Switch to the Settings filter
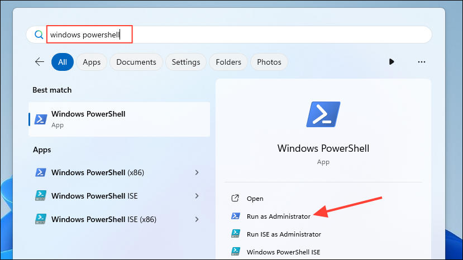The image size is (463, 260). click(x=186, y=62)
